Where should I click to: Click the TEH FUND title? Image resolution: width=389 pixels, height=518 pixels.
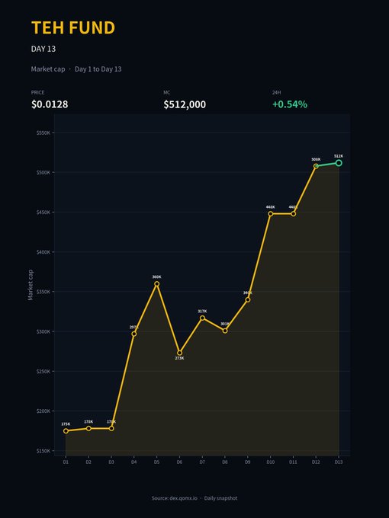pos(73,27)
